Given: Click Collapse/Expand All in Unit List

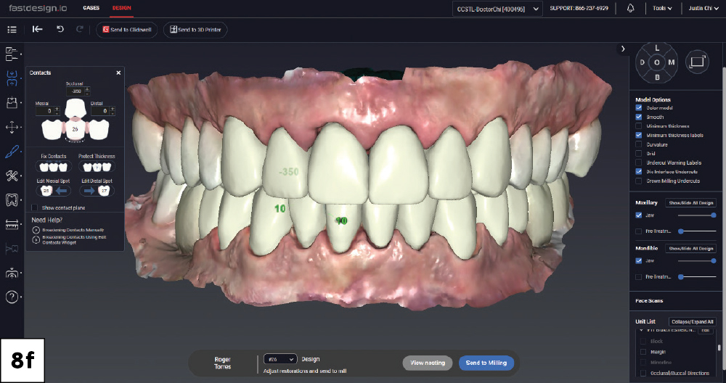Looking at the screenshot, I should tap(693, 321).
